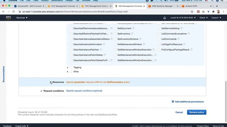Viewport: 227px width, 127px height.
Task: Check the DescribeEffectiveInstanceAssocia... checkbox
Action: point(71,28)
